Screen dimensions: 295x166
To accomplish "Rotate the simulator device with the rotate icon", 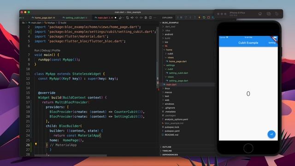I will [277, 14].
